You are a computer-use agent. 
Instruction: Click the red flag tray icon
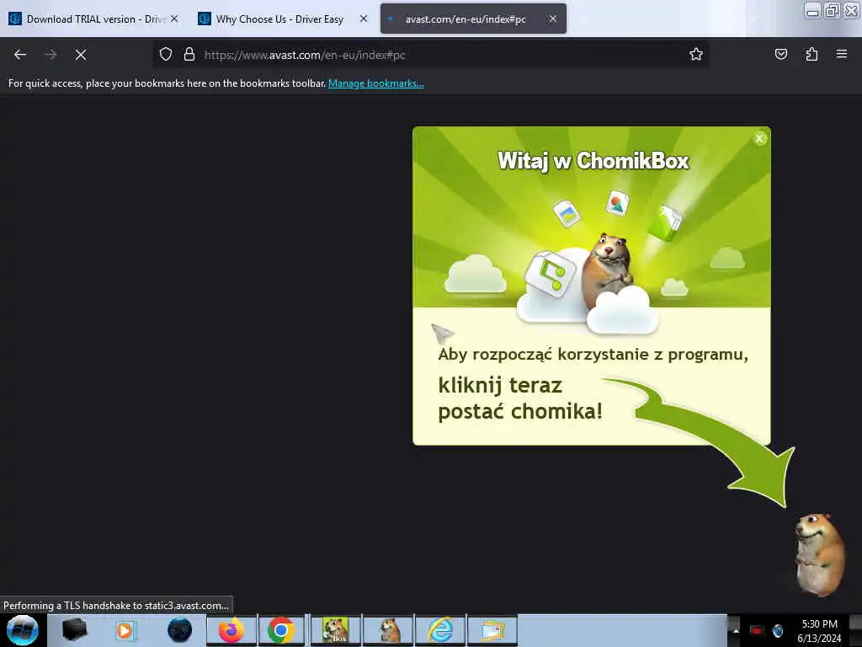(757, 631)
